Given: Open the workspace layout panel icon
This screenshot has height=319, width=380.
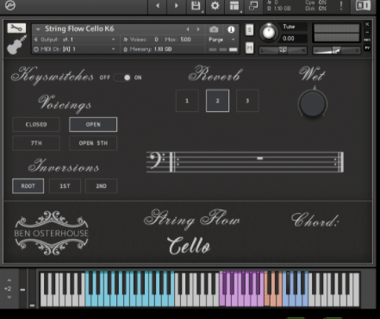Looking at the screenshot, I should pyautogui.click(x=234, y=6).
